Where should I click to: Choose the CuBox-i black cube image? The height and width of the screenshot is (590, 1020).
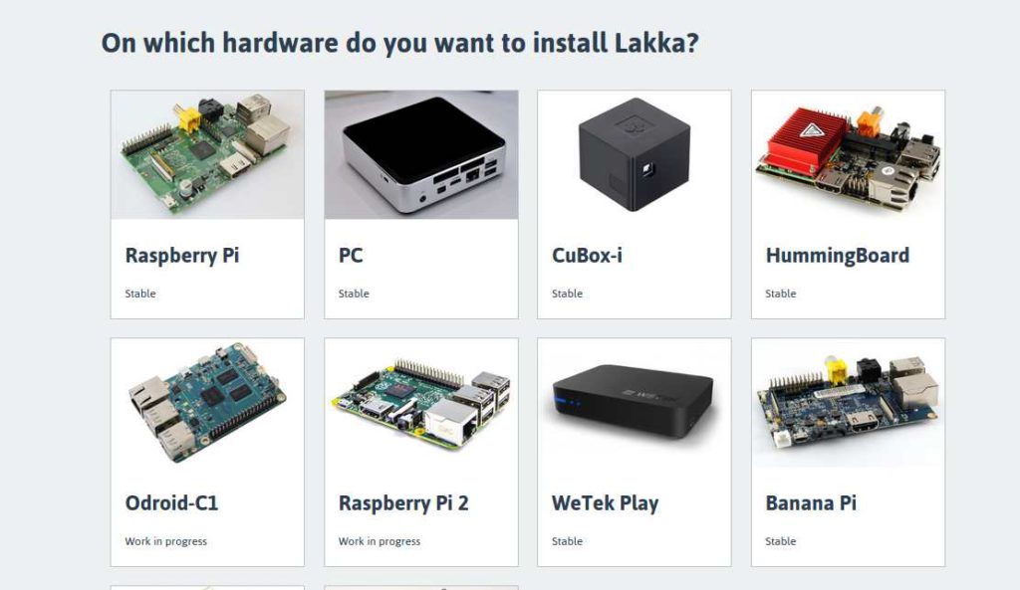[635, 154]
